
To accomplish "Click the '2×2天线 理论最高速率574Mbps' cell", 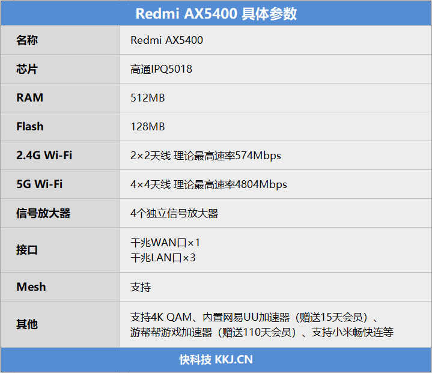I will click(206, 156).
